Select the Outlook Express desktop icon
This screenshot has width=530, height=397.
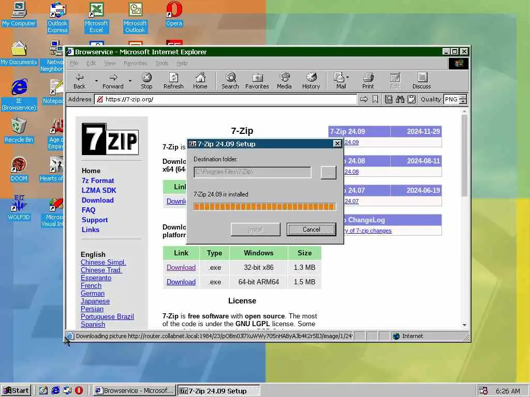57,18
